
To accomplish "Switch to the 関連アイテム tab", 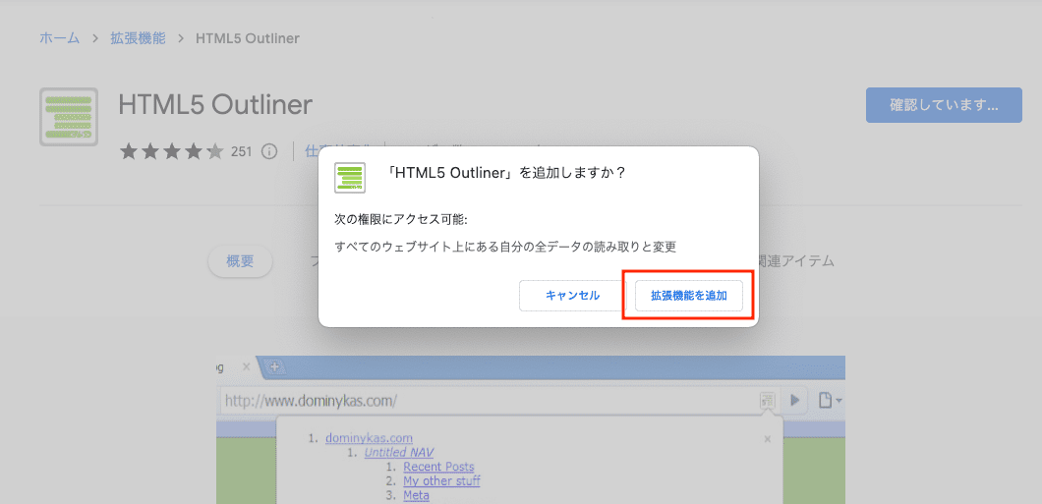I will (x=796, y=261).
